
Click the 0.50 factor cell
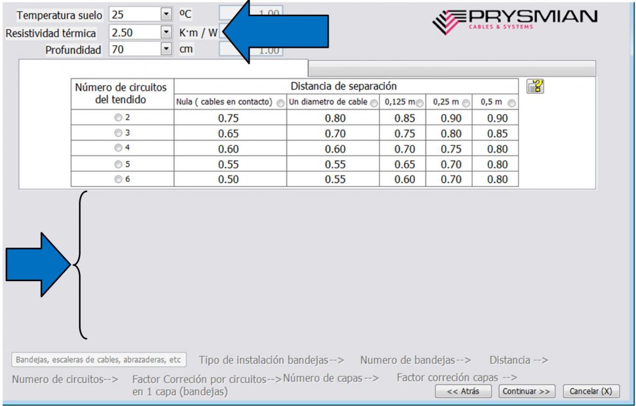(x=229, y=179)
